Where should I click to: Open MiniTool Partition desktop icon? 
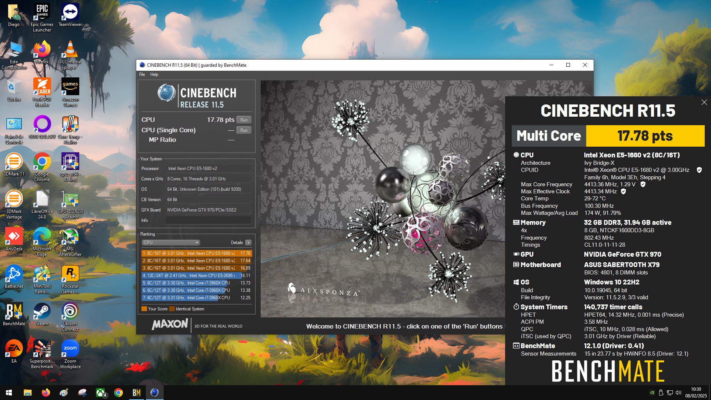[x=42, y=279]
